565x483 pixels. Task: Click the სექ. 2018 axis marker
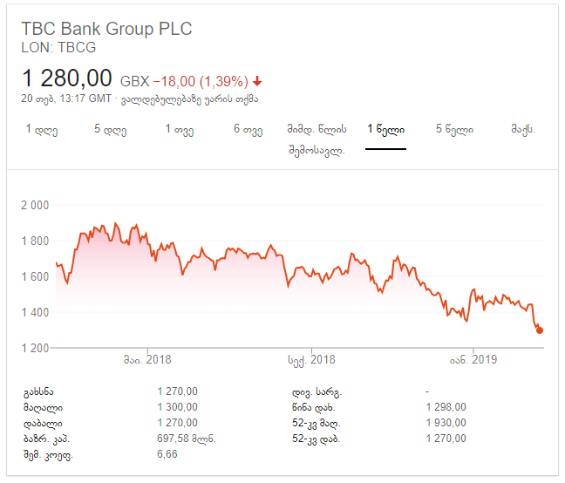pos(311,359)
